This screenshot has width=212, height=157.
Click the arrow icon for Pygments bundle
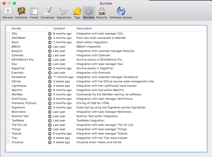50,108
